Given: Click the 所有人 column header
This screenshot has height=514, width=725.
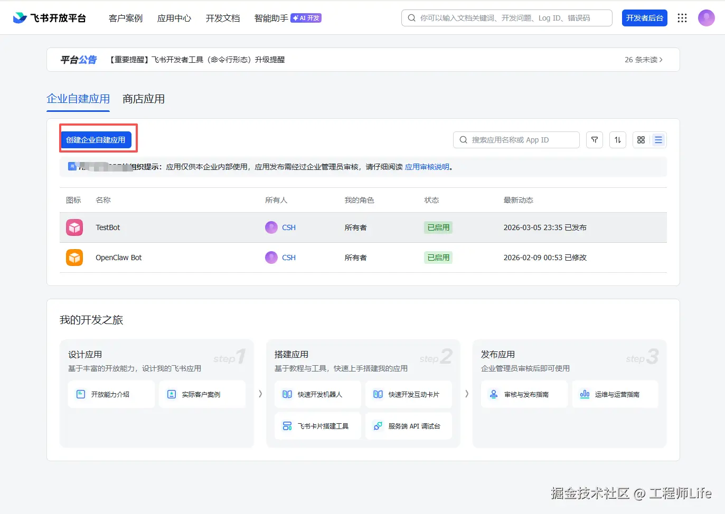Looking at the screenshot, I should (276, 200).
